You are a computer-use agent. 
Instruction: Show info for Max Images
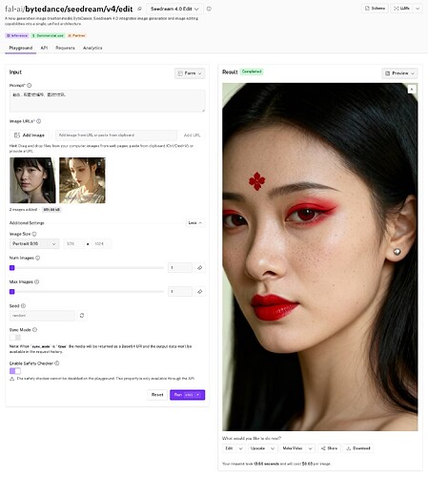(x=37, y=281)
